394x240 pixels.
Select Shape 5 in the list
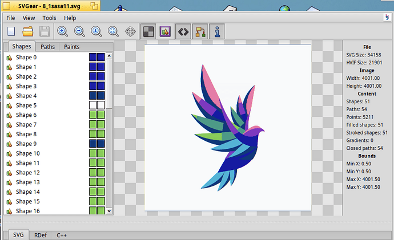point(26,105)
